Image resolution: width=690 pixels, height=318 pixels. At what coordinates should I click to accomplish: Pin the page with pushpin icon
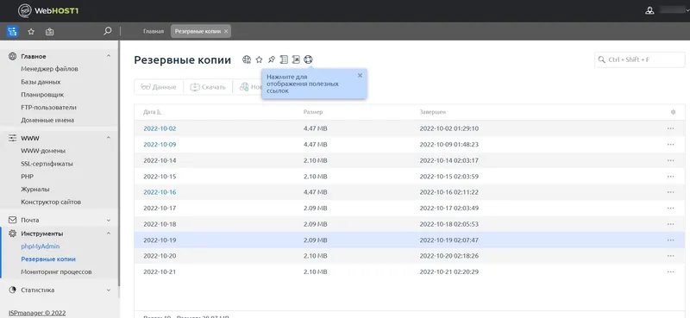point(272,59)
